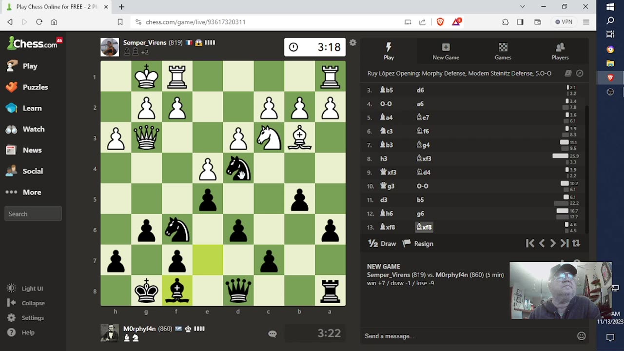The width and height of the screenshot is (624, 351).
Task: Bookmark this page
Action: click(120, 22)
